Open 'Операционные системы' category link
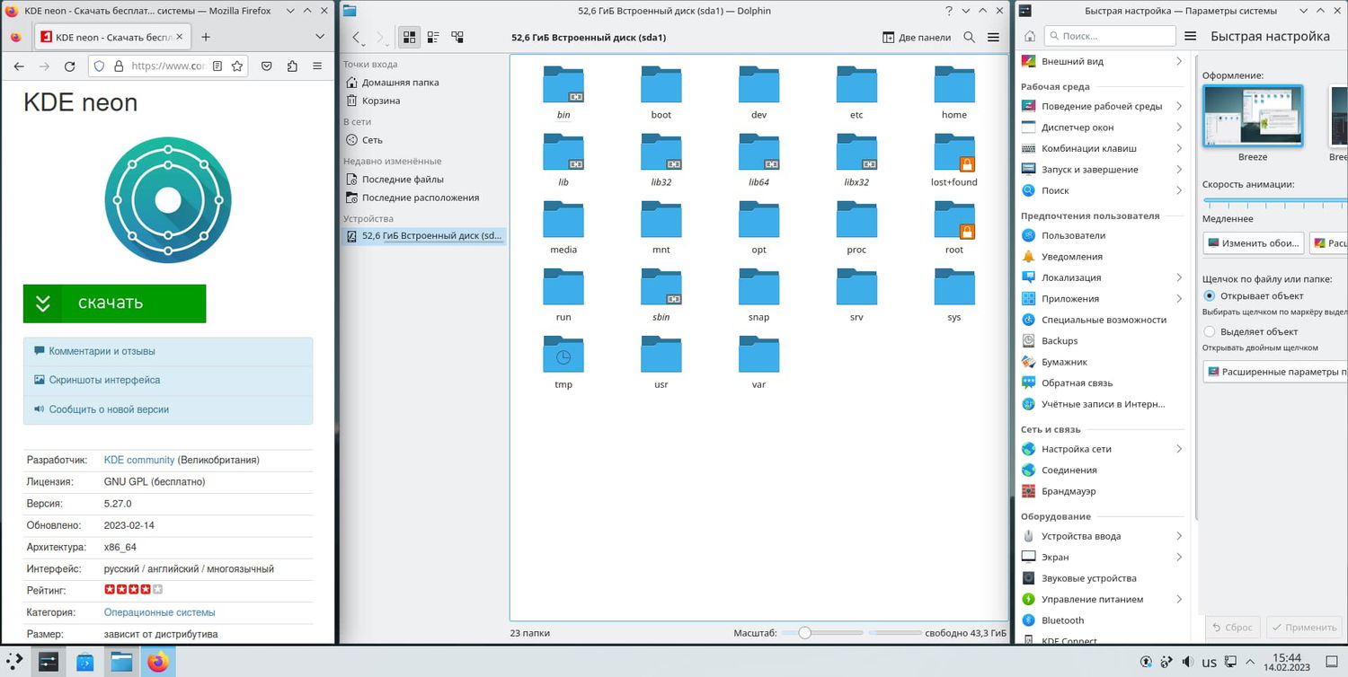 click(159, 612)
